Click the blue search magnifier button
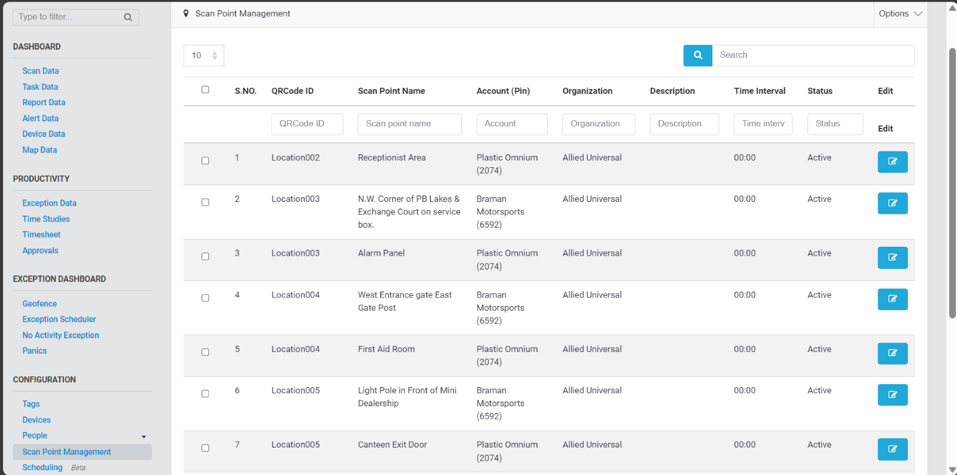The height and width of the screenshot is (475, 957). tap(697, 55)
